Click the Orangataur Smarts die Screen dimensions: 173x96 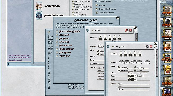click(x=126, y=55)
